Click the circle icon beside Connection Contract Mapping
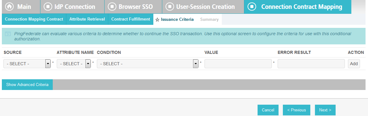This screenshot has width=368, height=116. (252, 6)
